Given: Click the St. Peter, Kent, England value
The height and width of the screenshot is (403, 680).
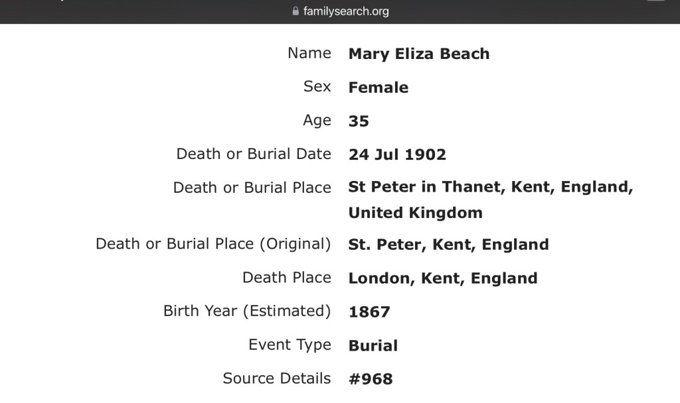Looking at the screenshot, I should coord(448,245).
